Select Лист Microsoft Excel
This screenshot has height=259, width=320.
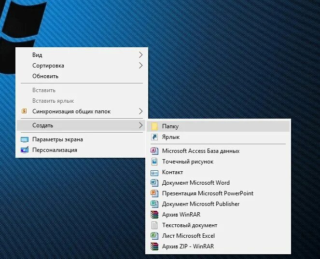click(218, 236)
